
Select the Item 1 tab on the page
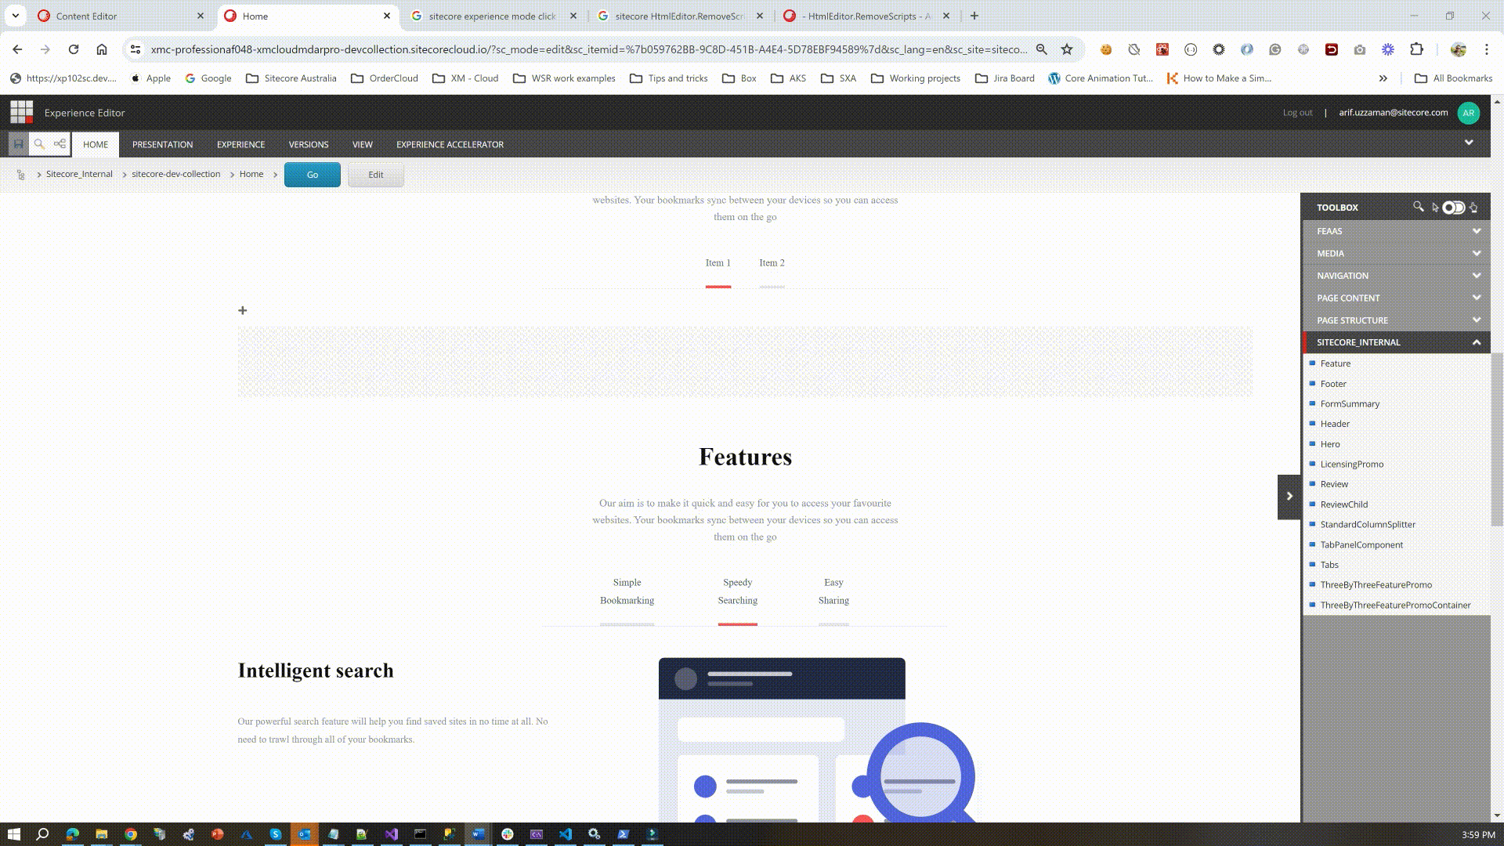tap(718, 262)
